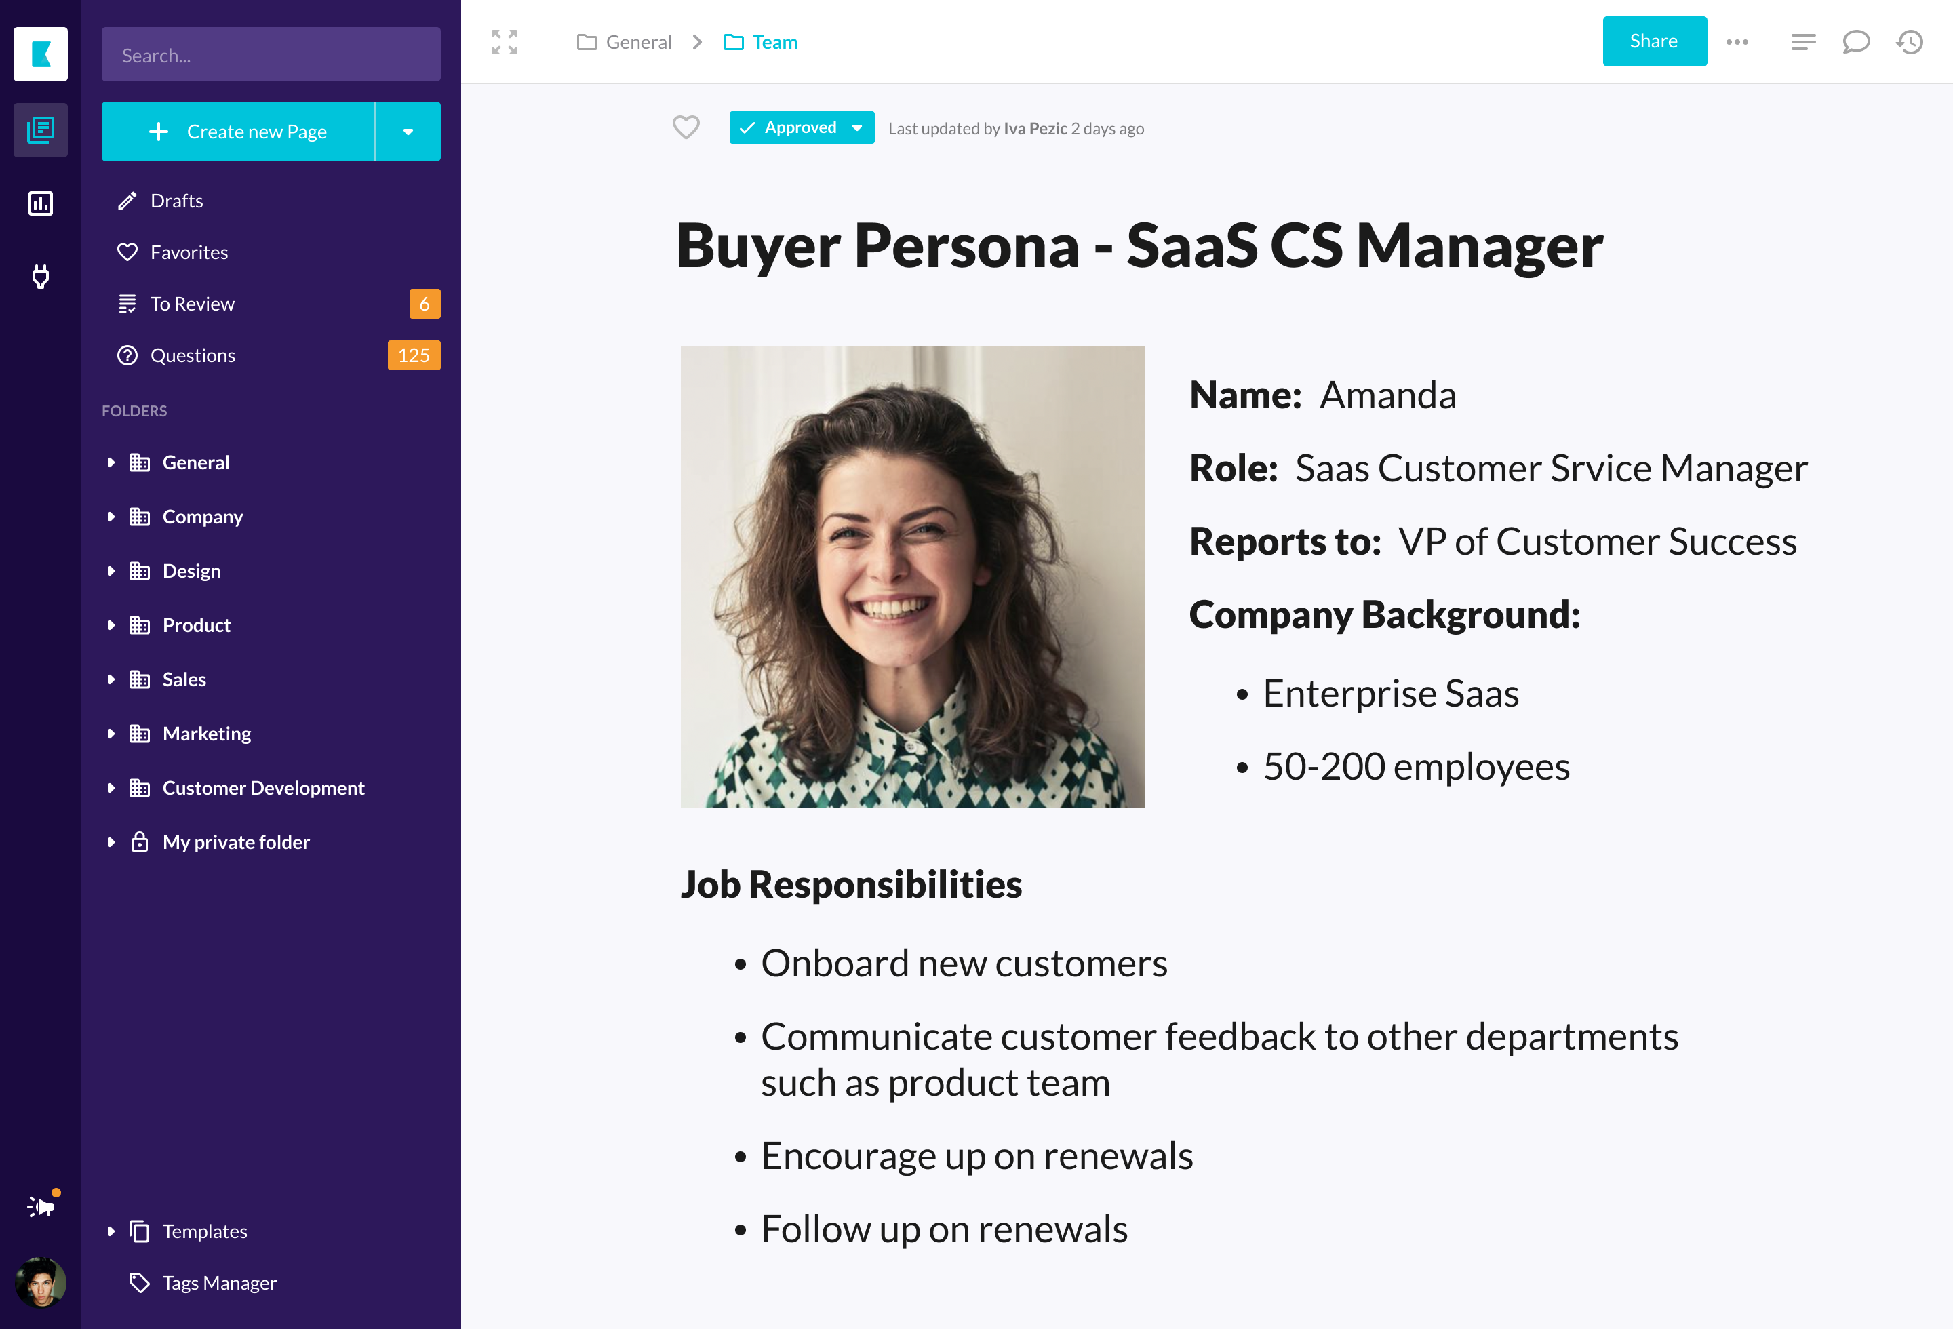
Task: Open the integrations plug icon
Action: 40,277
